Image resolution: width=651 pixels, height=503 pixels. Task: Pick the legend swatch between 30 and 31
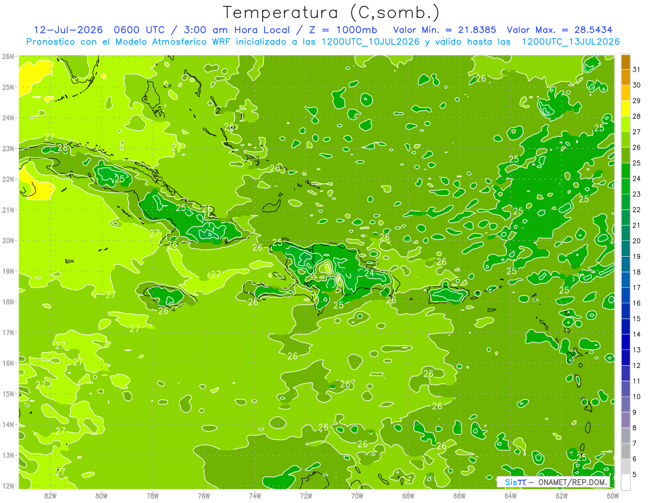point(626,77)
